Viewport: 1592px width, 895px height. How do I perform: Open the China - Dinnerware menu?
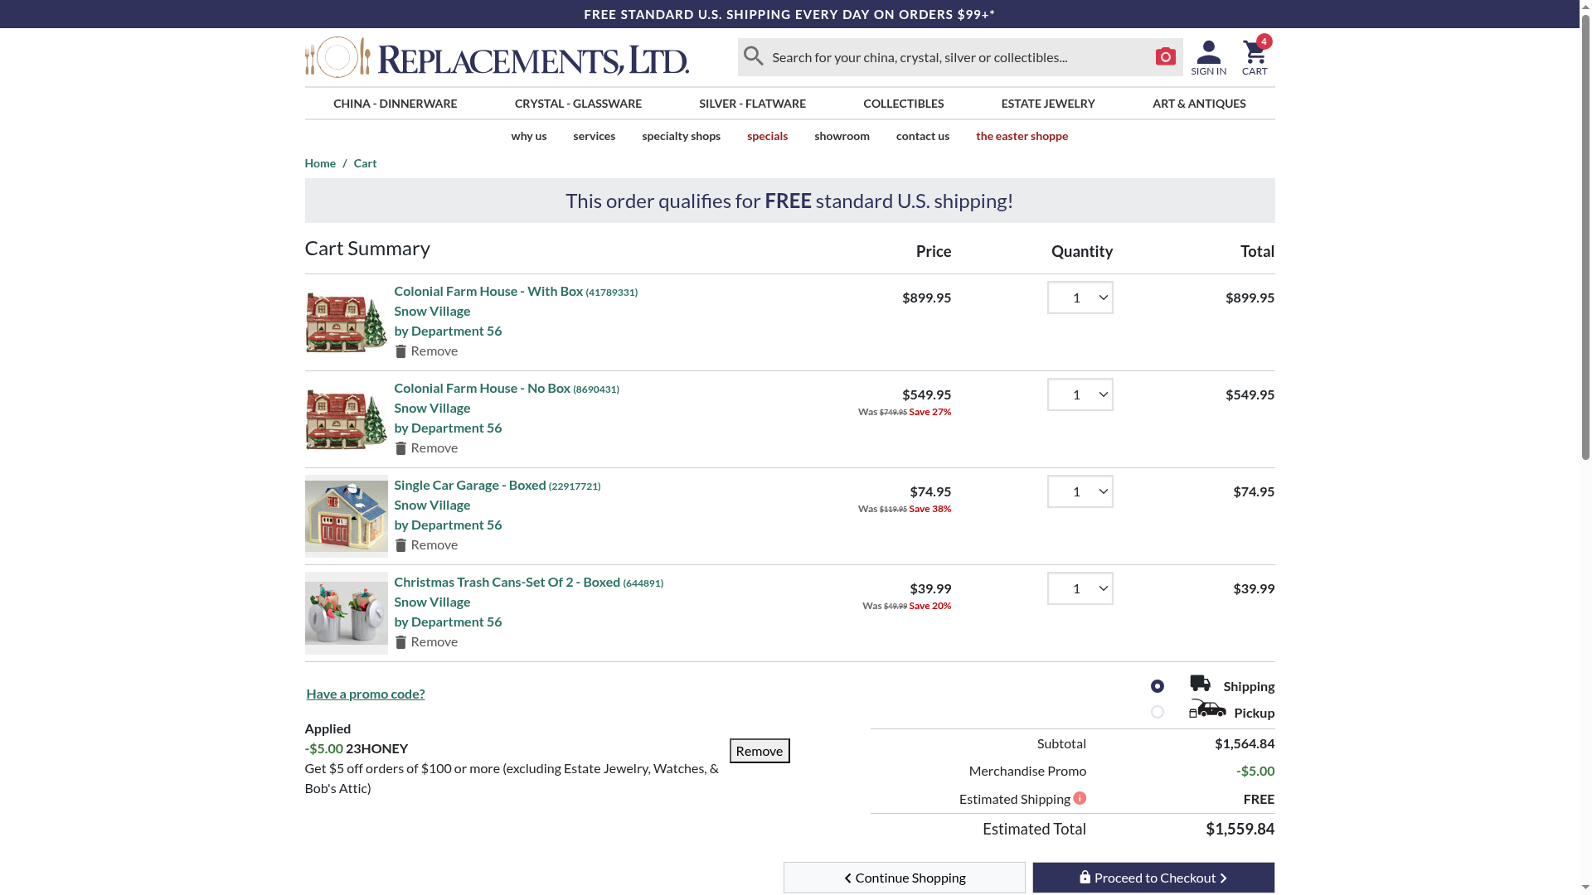click(x=395, y=104)
